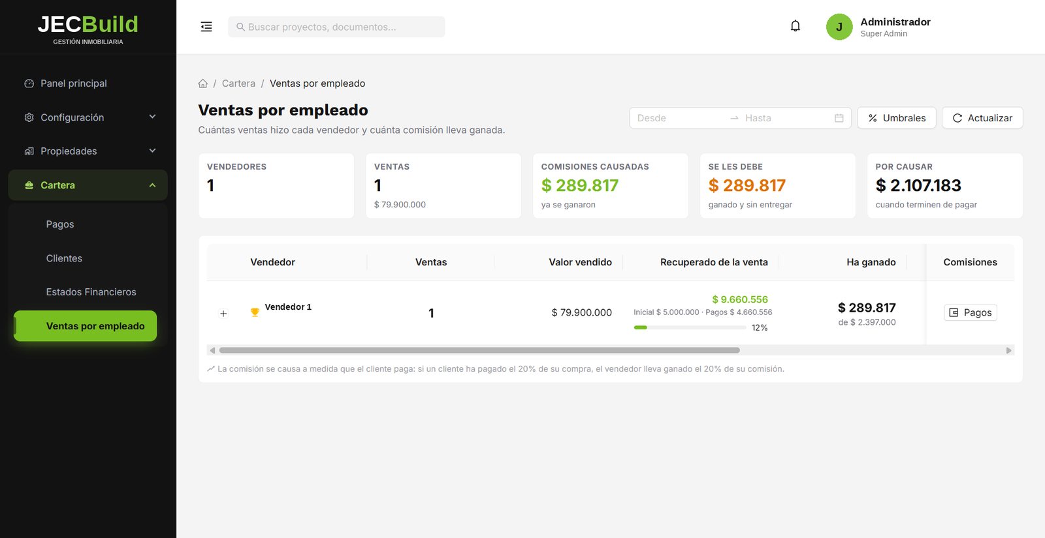Click the green J user avatar

coord(839,27)
